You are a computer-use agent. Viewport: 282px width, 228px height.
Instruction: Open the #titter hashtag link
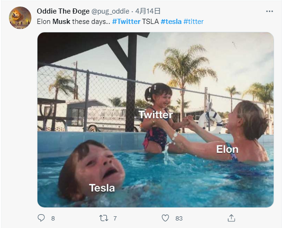click(x=193, y=22)
